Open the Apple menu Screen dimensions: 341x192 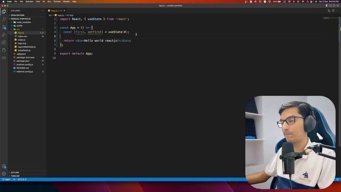[3, 2]
